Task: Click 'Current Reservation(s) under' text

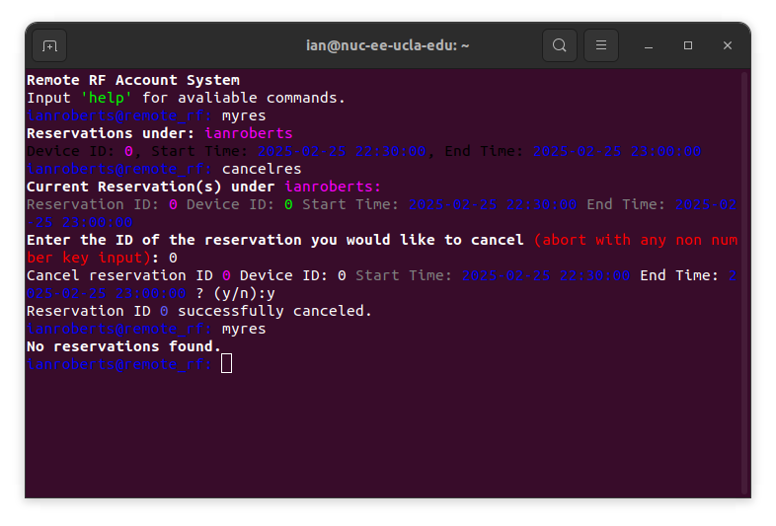Action: tap(151, 187)
